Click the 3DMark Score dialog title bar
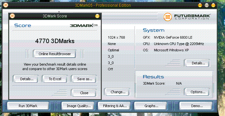This screenshot has width=225, height=116. pyautogui.click(x=55, y=16)
